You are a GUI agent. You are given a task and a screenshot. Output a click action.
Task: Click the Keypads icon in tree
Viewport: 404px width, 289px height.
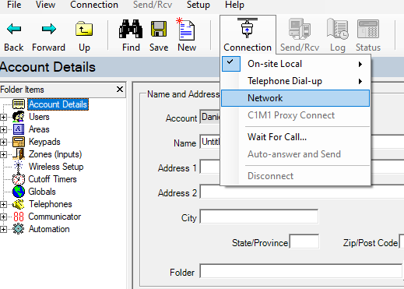coord(19,142)
